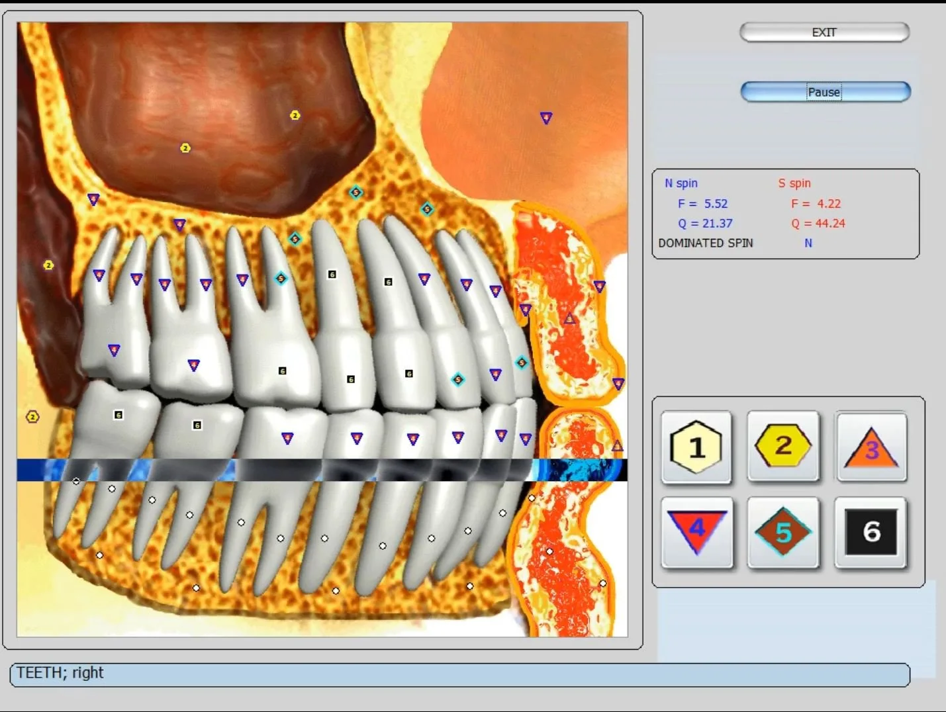Click the outlined yellow 2 marker beside the lower rear molar
The height and width of the screenshot is (712, 946).
(32, 417)
